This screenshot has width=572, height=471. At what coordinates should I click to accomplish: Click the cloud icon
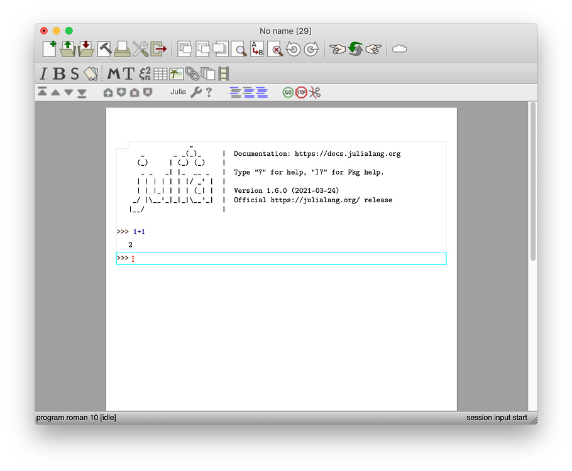(399, 49)
